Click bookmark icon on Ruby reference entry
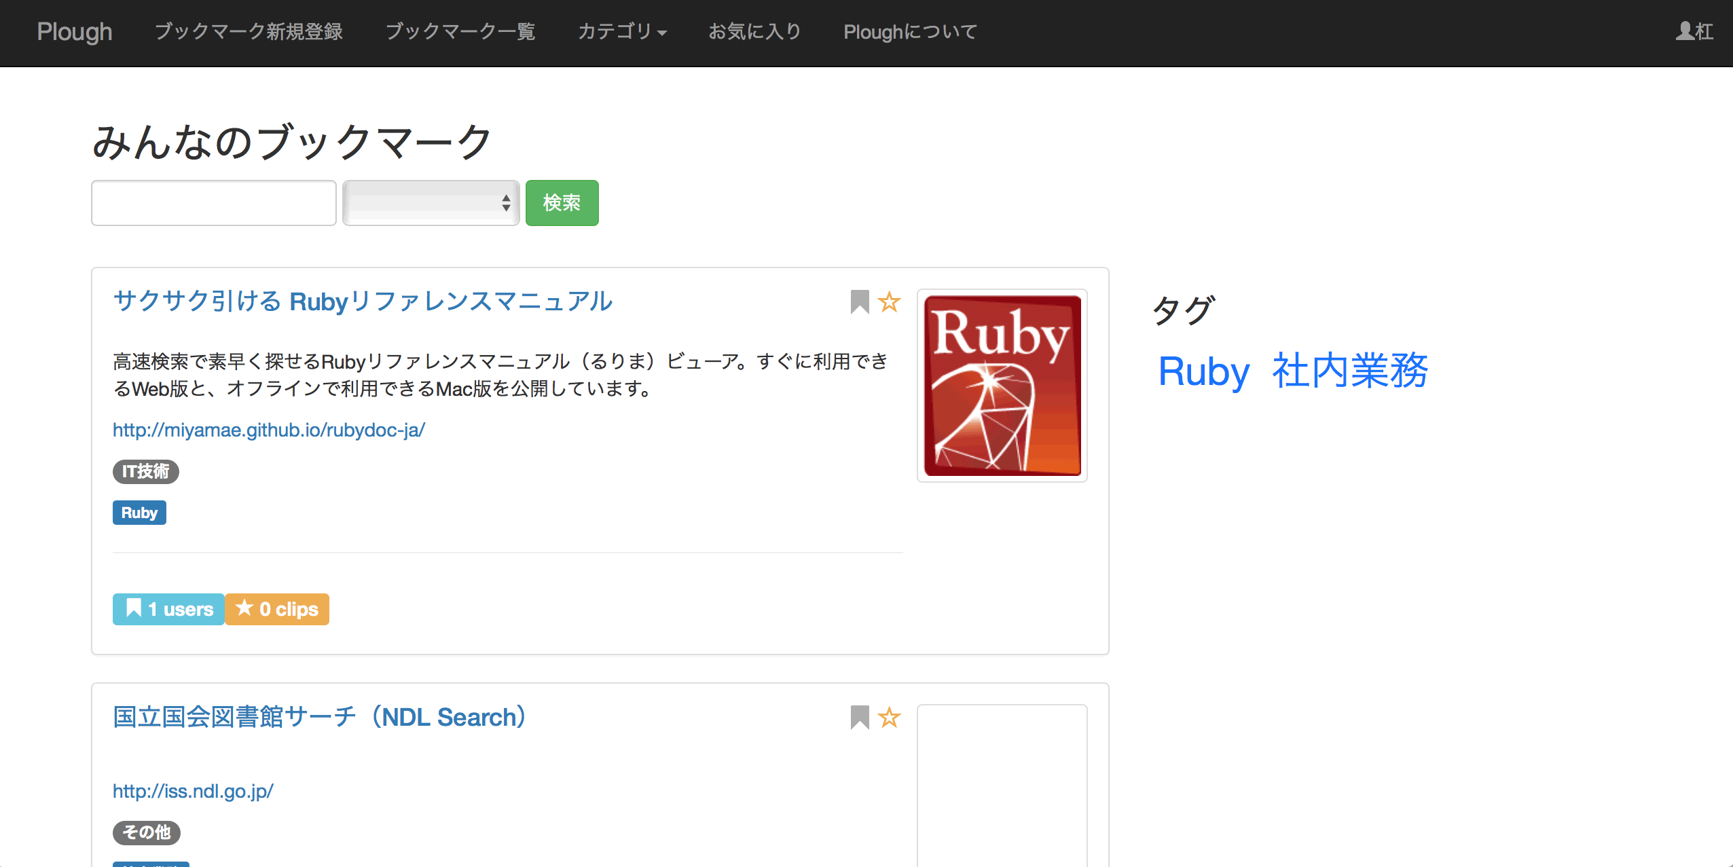 point(859,301)
